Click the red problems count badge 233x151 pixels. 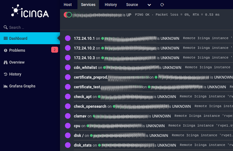pyautogui.click(x=54, y=50)
